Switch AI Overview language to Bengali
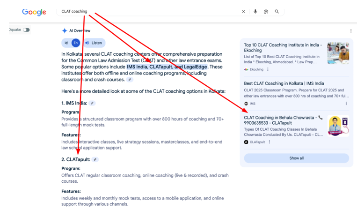Screen dimensions: 357x216 [66, 43]
